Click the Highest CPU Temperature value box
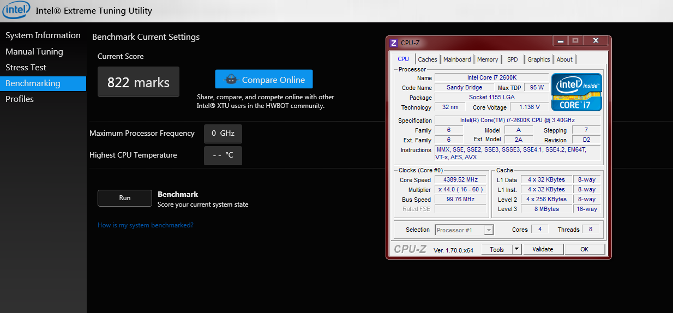 (x=223, y=155)
